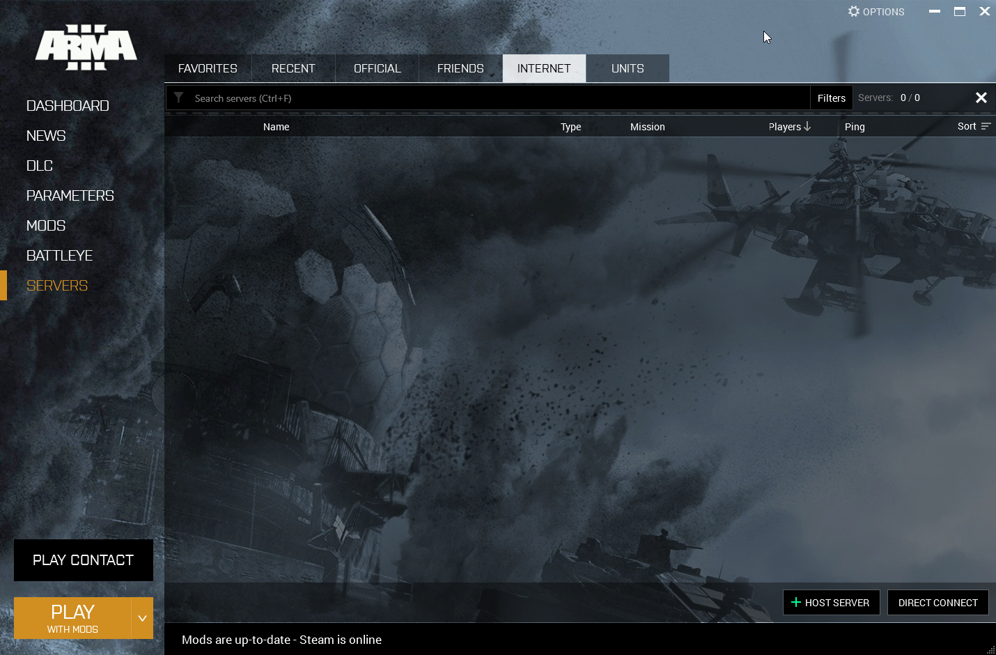Image resolution: width=996 pixels, height=655 pixels.
Task: Open the Units tab
Action: (628, 68)
